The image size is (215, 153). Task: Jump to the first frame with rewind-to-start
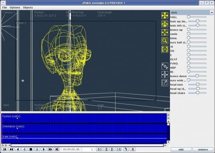5,149
